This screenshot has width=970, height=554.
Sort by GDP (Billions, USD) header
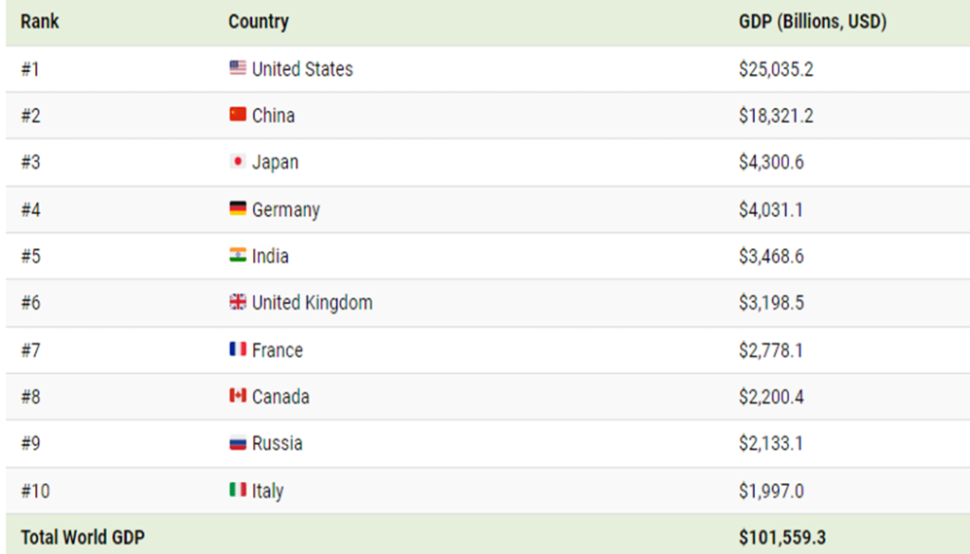(x=813, y=22)
